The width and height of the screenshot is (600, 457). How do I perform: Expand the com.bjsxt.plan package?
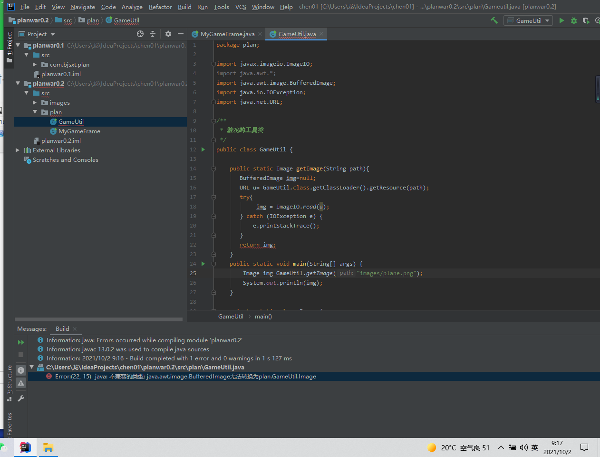point(35,64)
